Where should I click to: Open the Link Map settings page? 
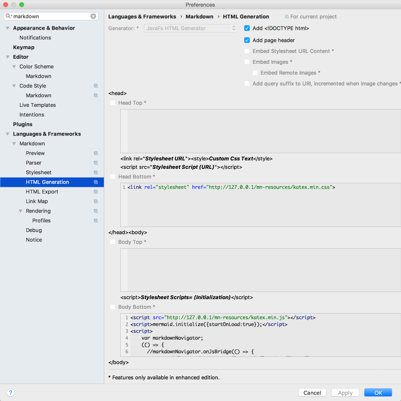36,201
